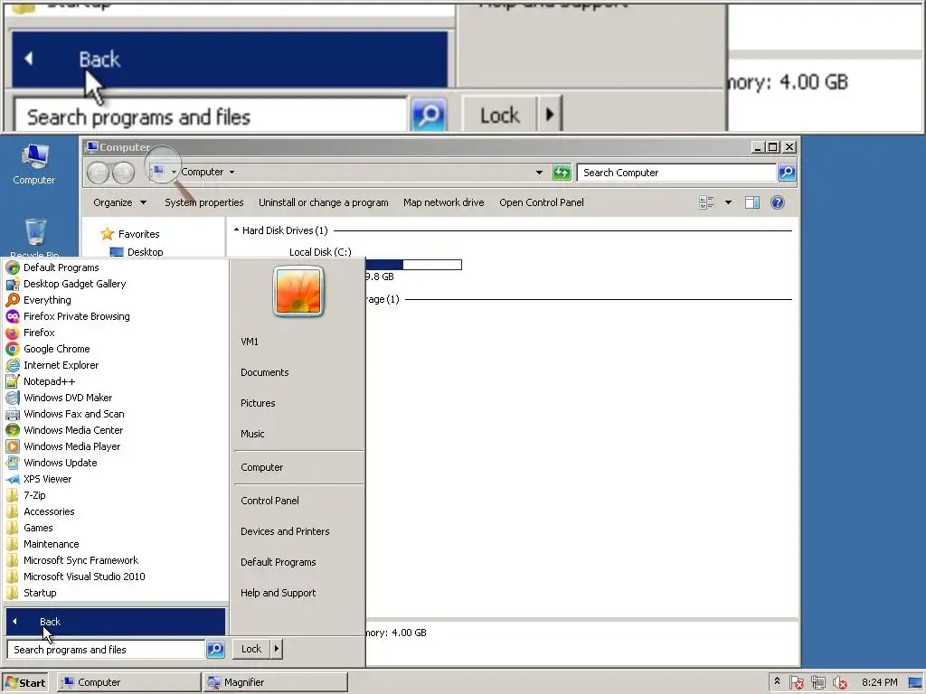Screen dimensions: 926x694
Task: Open Windows Update
Action: [116, 463]
